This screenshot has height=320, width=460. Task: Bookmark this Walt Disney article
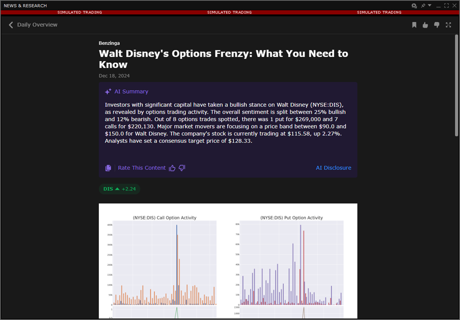tap(414, 25)
